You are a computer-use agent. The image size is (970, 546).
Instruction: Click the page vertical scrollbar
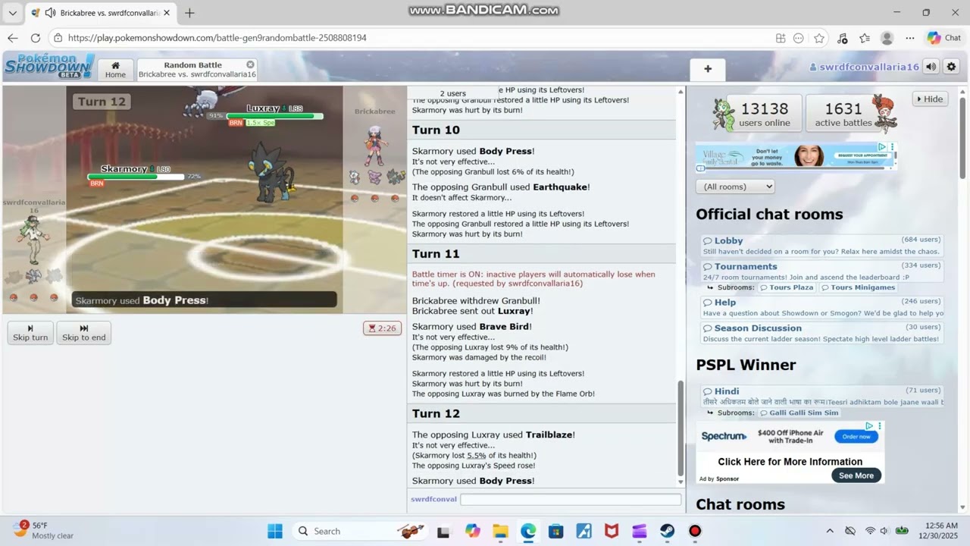click(x=963, y=136)
